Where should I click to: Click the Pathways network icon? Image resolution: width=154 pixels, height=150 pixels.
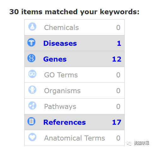tap(32, 105)
